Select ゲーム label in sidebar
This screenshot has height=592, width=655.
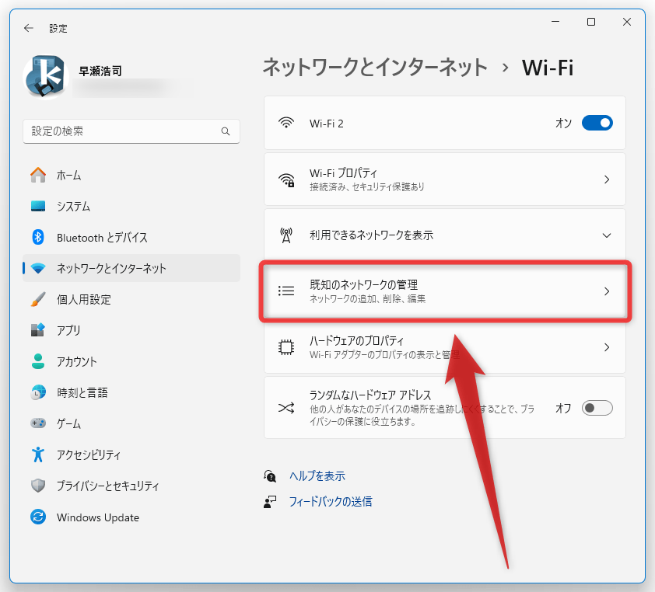pos(69,424)
